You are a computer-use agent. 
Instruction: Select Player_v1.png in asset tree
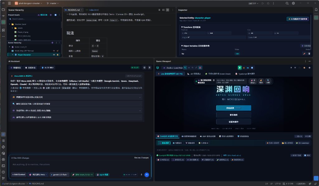pyautogui.click(x=22, y=32)
